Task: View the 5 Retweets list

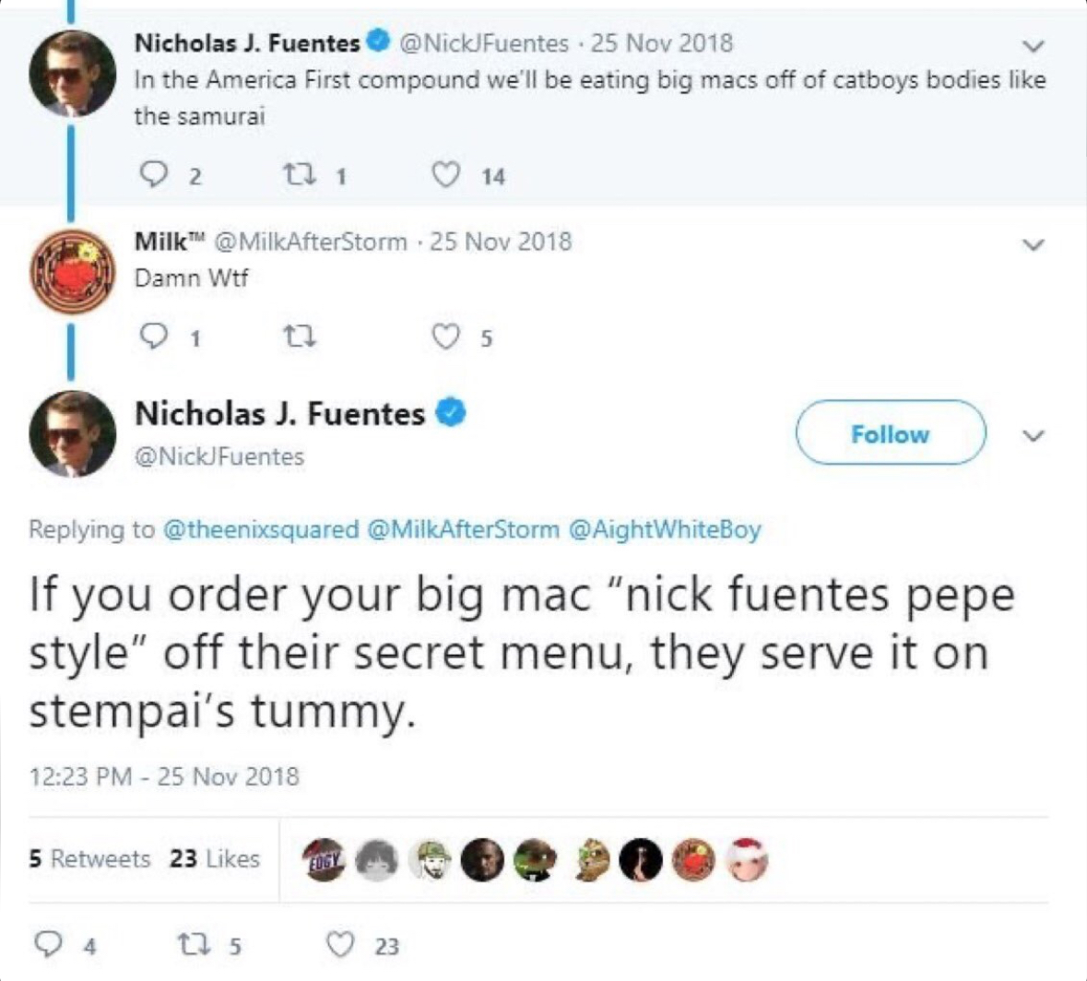Action: 89,858
